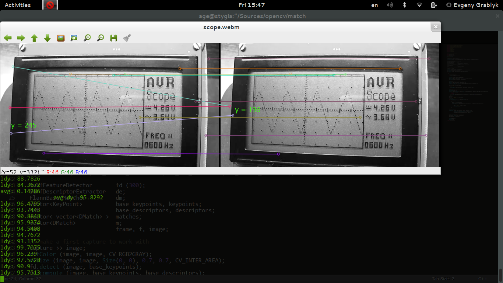
Task: Open the Evgeny Grablyk user menu
Action: [x=472, y=5]
